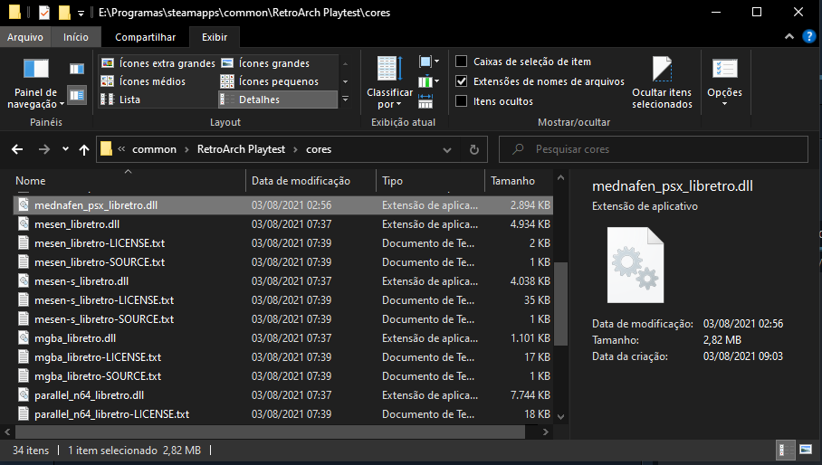Viewport: 822px width, 465px height.
Task: Switch to the Compartilhar ribbon tab
Action: (x=145, y=37)
